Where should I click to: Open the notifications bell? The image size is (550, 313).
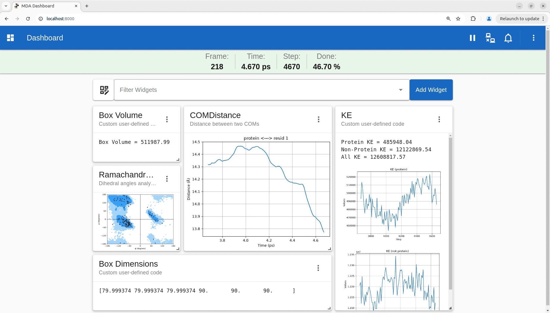click(x=508, y=38)
